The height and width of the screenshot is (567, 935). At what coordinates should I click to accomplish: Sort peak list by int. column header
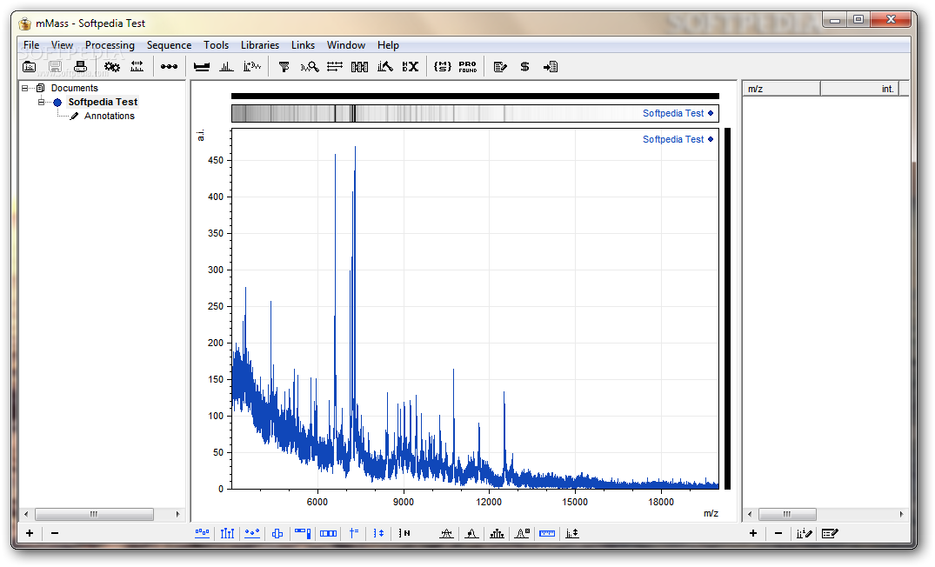click(x=860, y=89)
